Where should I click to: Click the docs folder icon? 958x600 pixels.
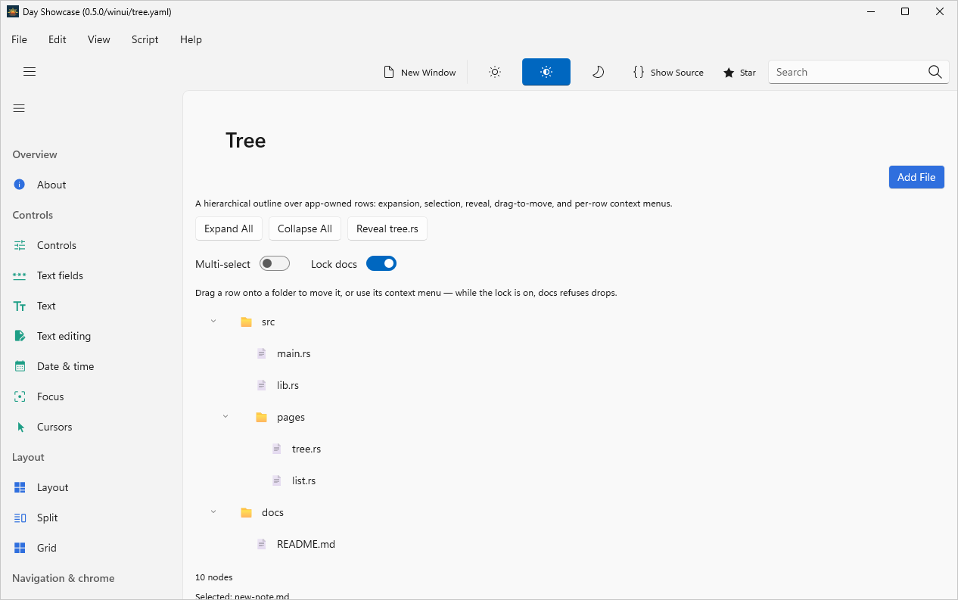(x=246, y=512)
